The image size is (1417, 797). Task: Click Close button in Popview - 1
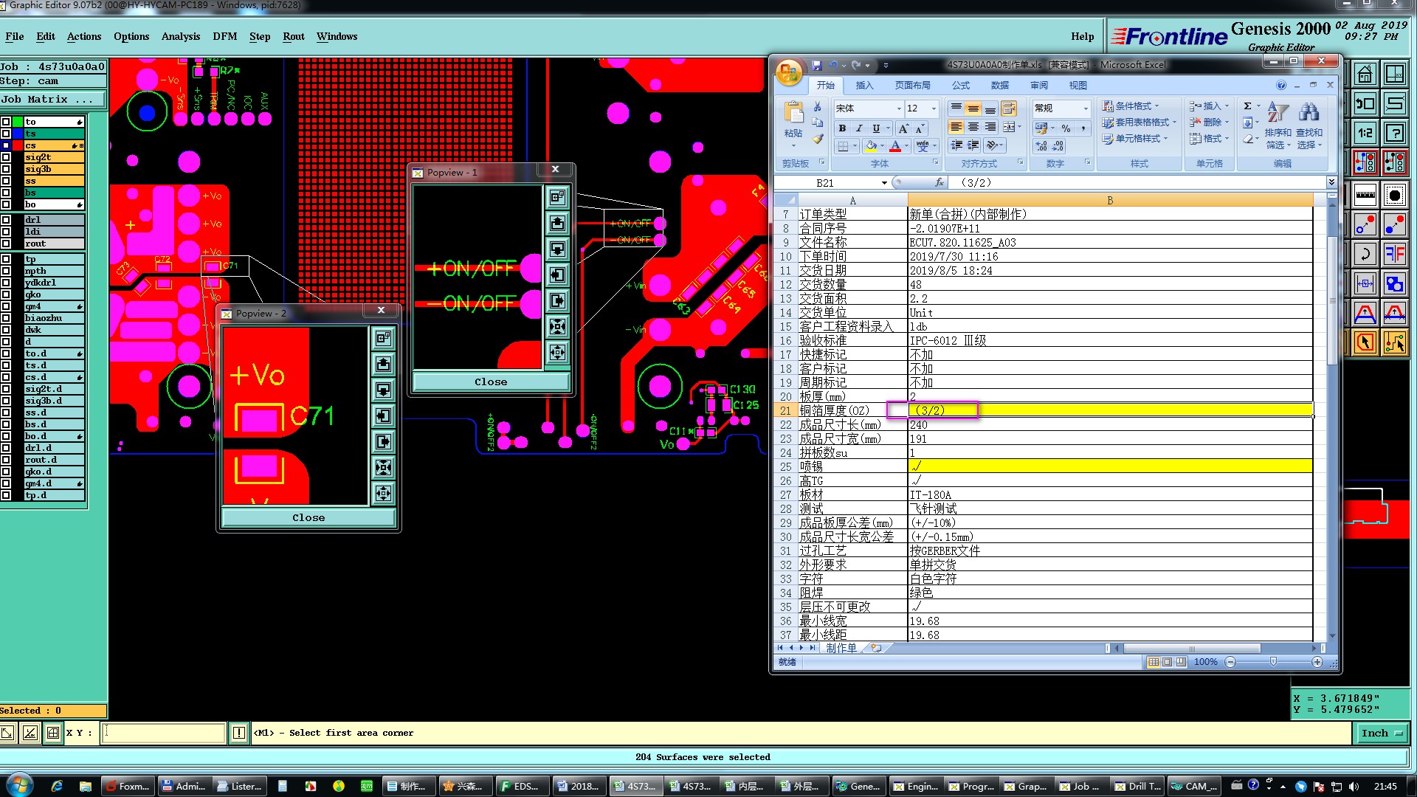tap(491, 382)
